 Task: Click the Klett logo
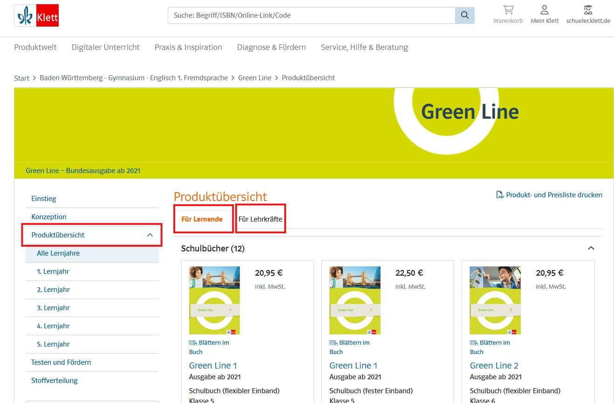coord(36,15)
